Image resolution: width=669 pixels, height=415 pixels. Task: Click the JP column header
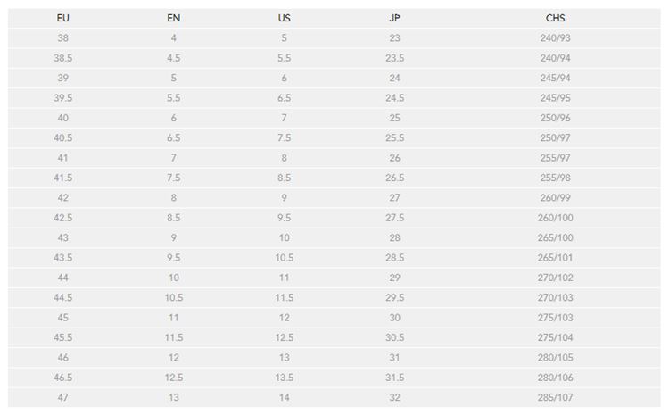point(394,18)
